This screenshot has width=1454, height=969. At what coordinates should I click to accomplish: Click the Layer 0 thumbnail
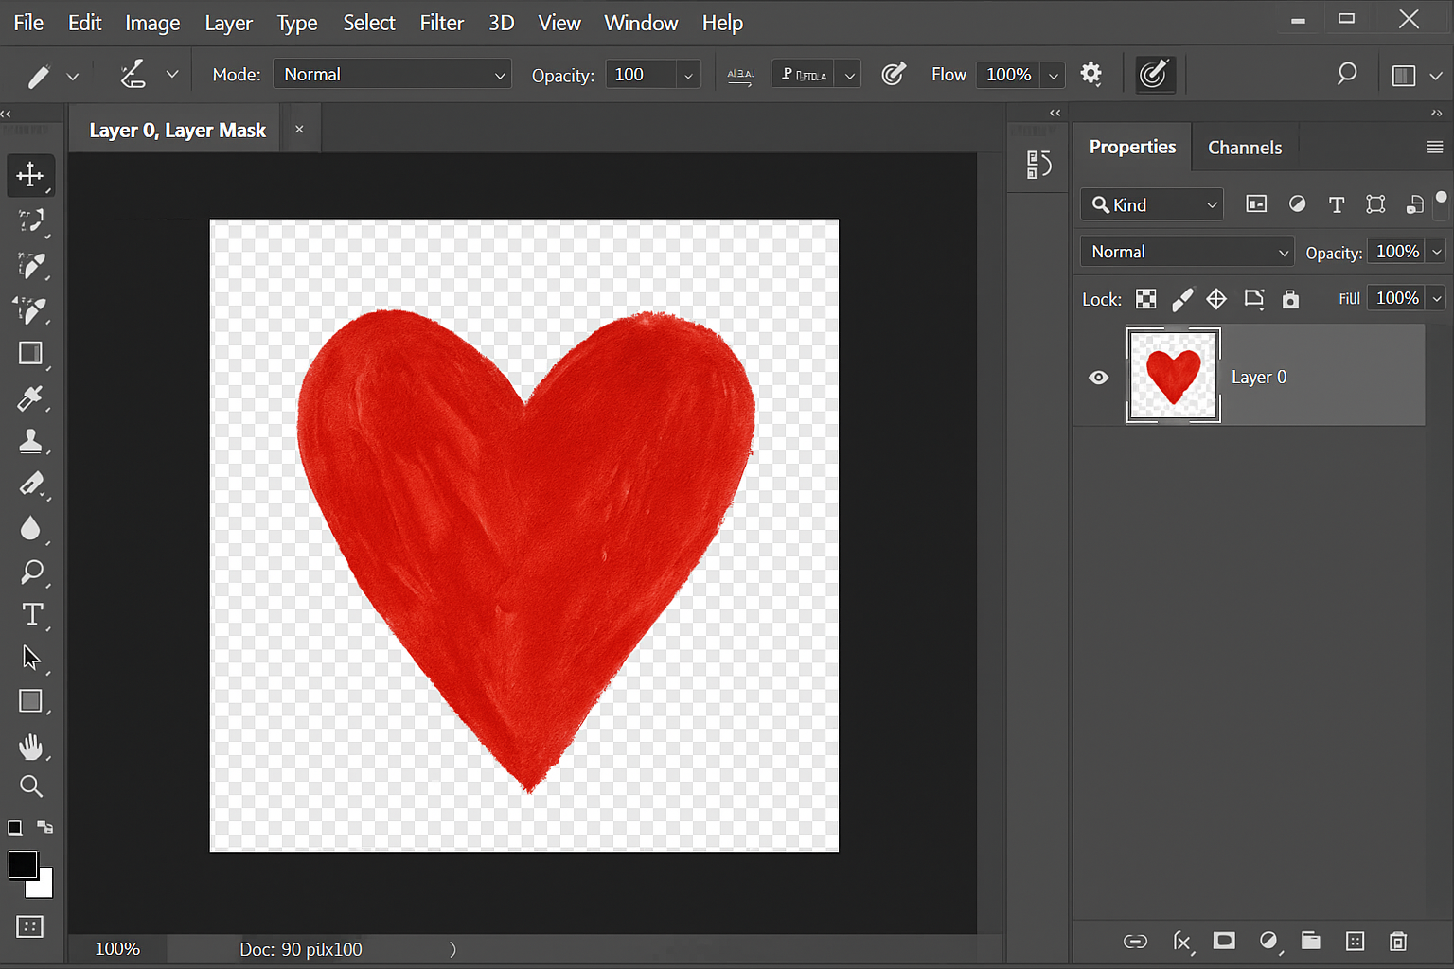click(1173, 375)
